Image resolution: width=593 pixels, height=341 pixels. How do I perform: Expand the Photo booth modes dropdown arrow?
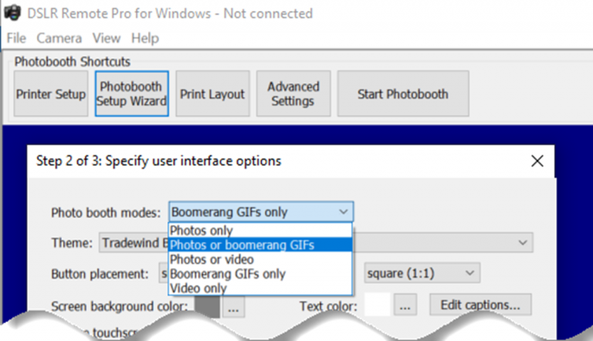tap(343, 211)
